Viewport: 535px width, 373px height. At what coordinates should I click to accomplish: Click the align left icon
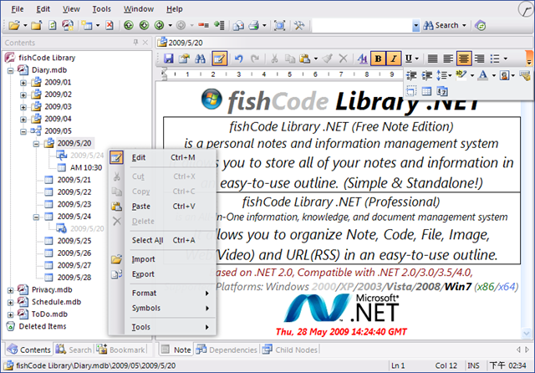pos(448,59)
